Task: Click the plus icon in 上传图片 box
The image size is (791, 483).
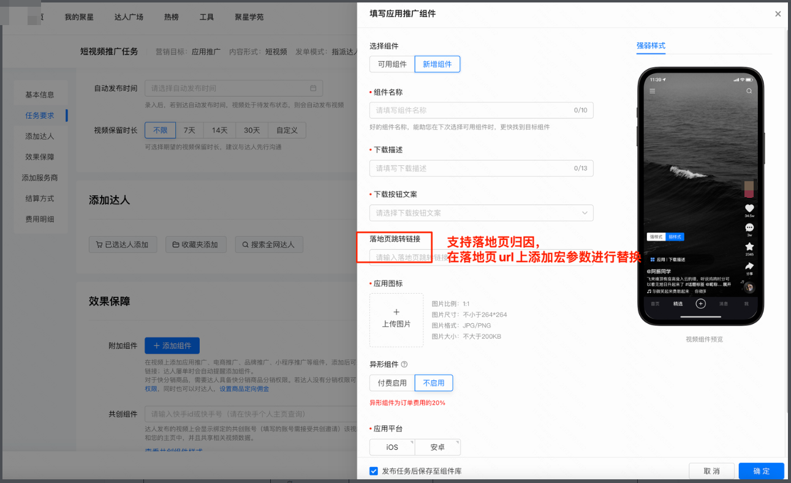Action: click(396, 312)
